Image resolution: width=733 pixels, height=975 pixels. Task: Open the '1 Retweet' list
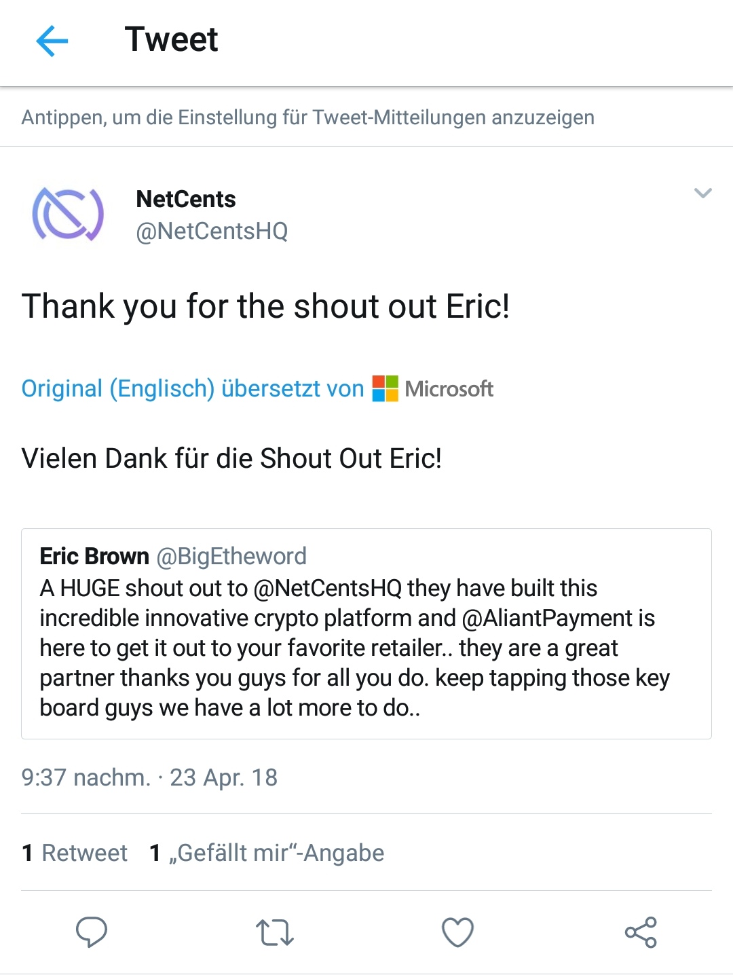[75, 853]
